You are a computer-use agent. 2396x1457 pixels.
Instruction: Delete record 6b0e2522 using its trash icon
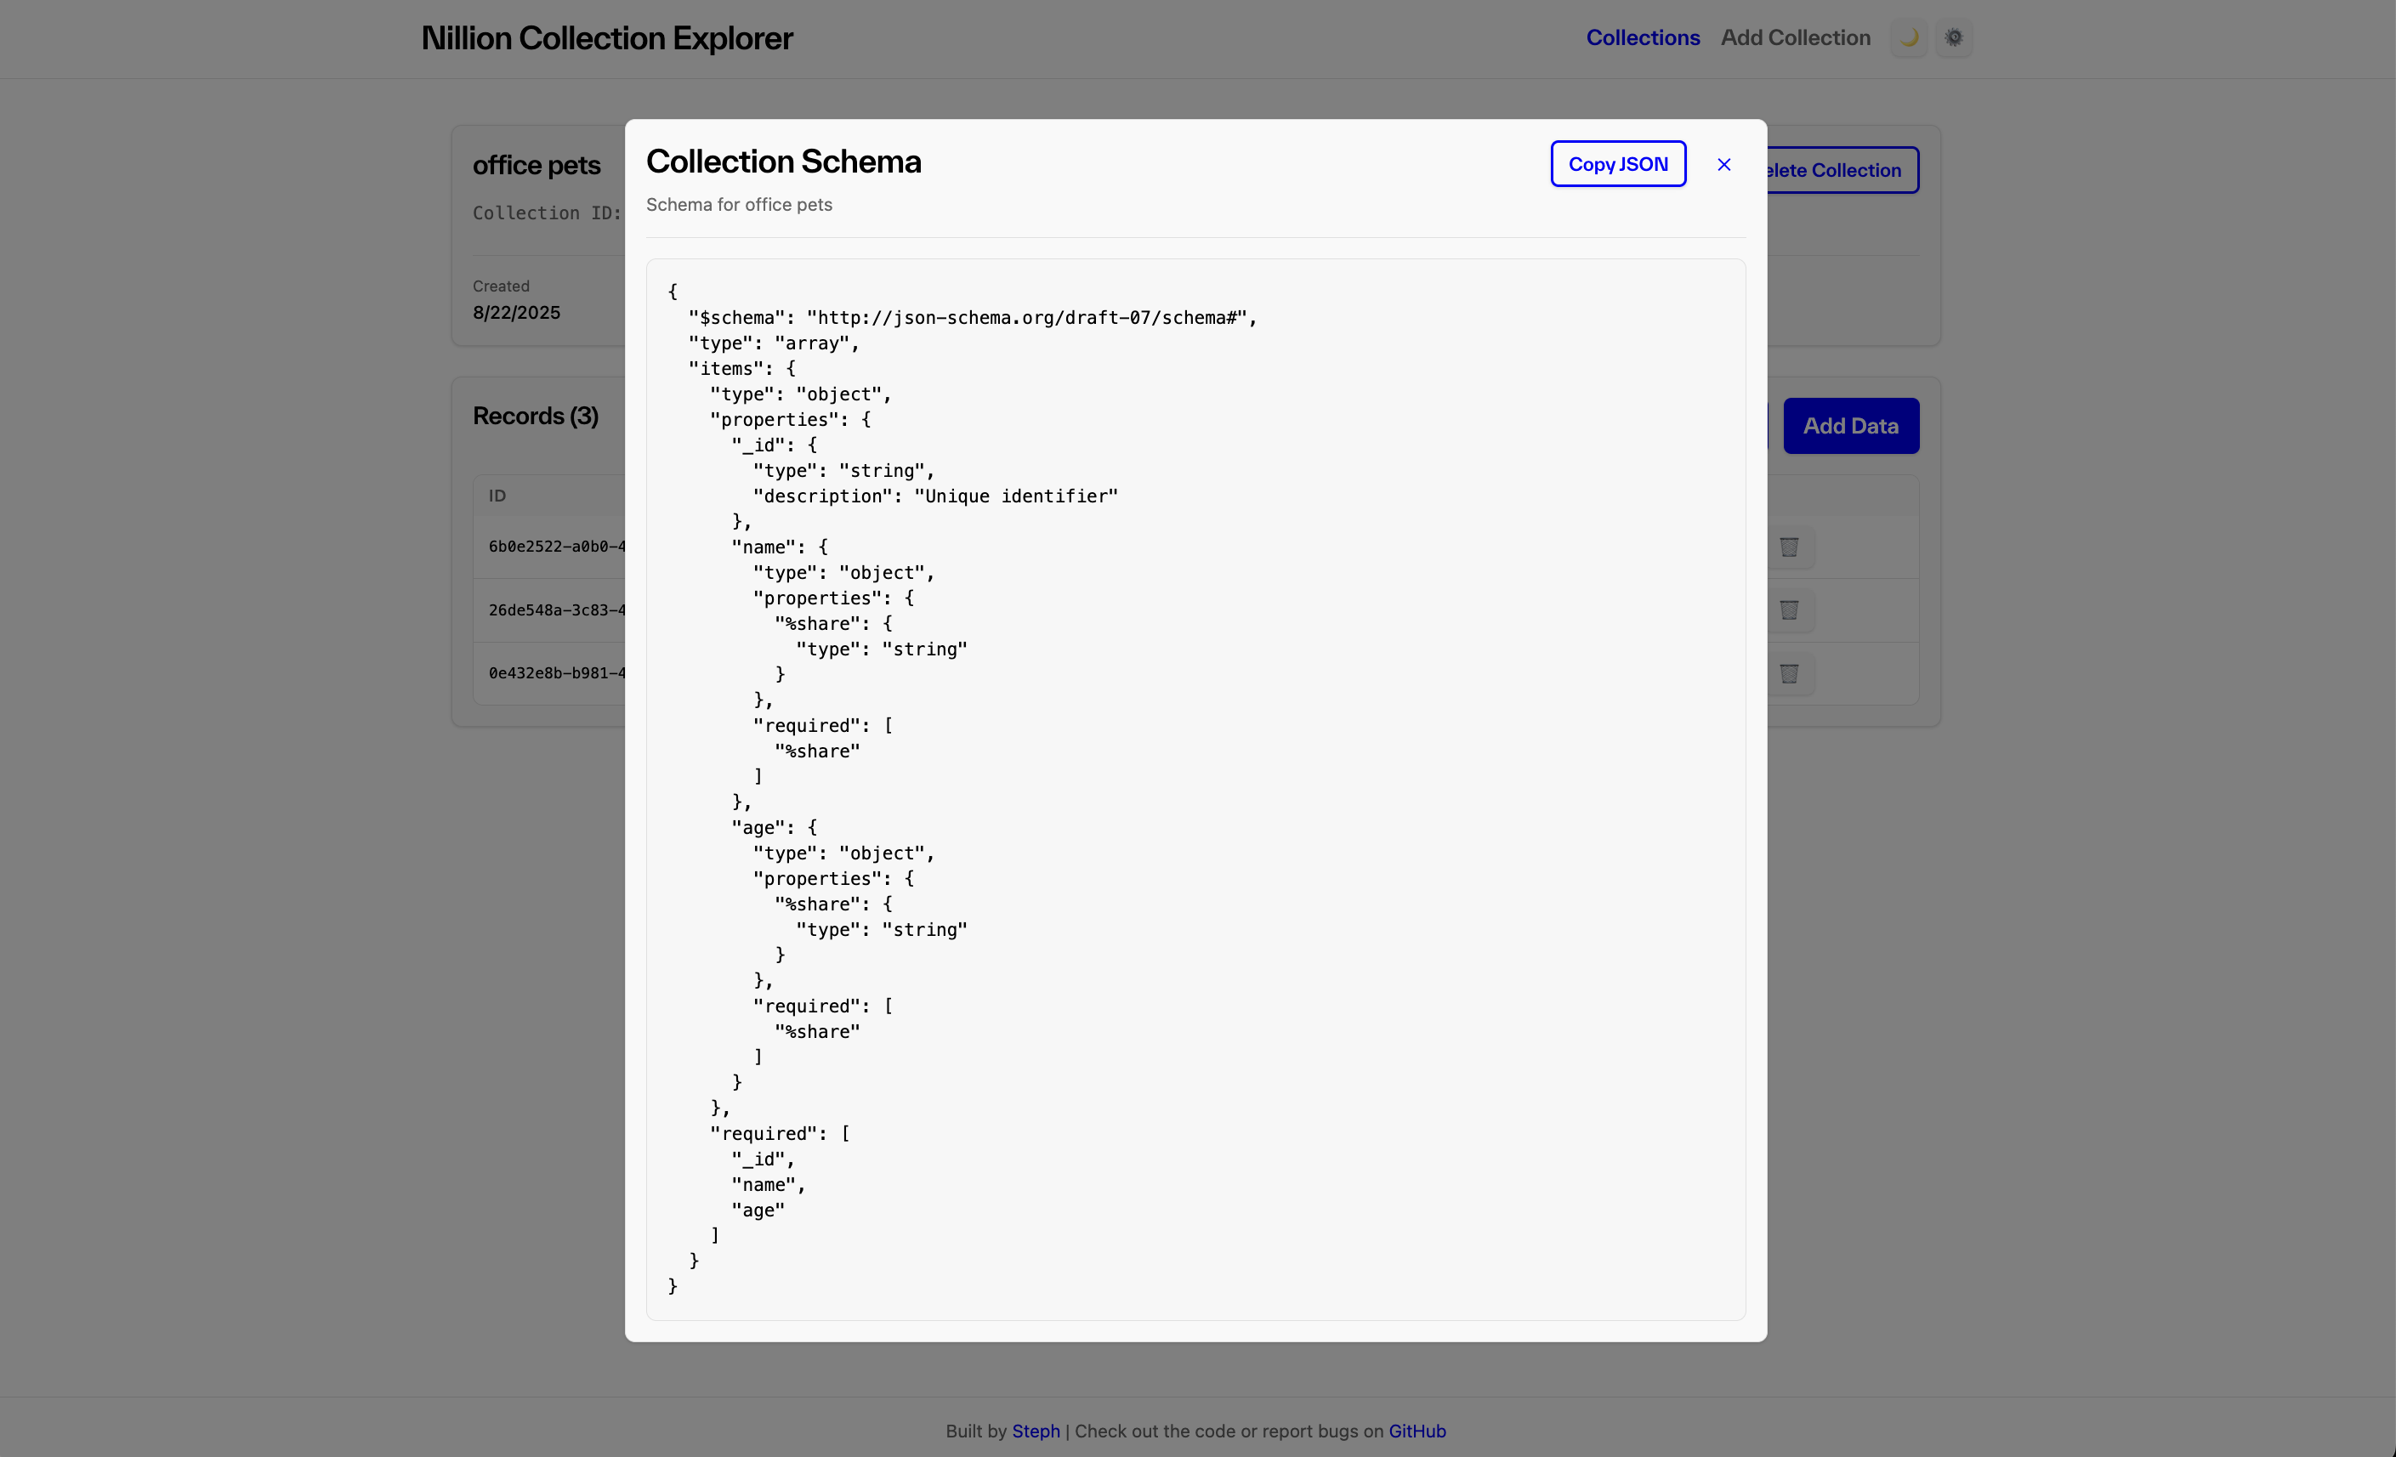[1790, 547]
